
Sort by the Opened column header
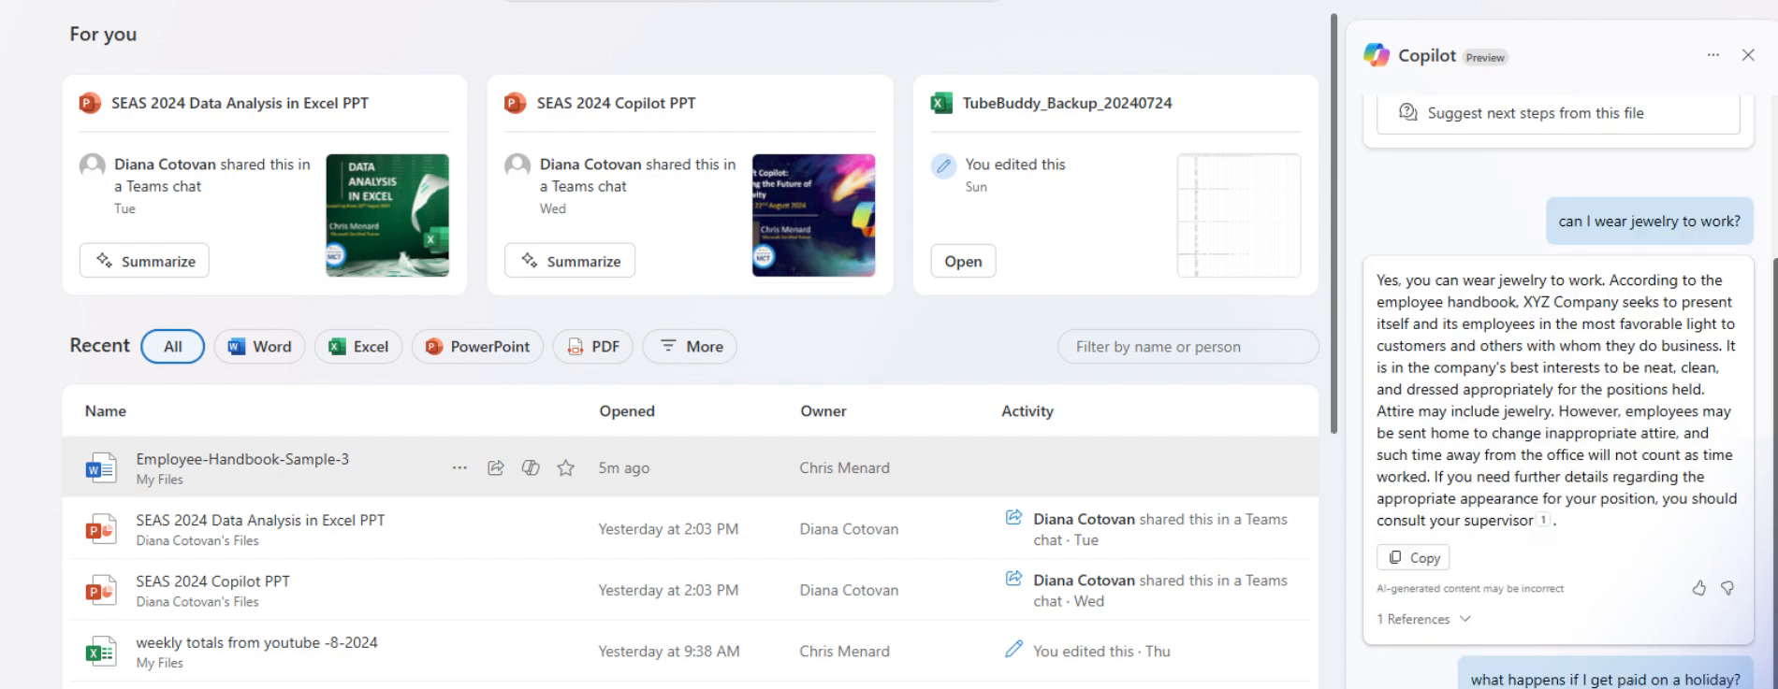(627, 410)
